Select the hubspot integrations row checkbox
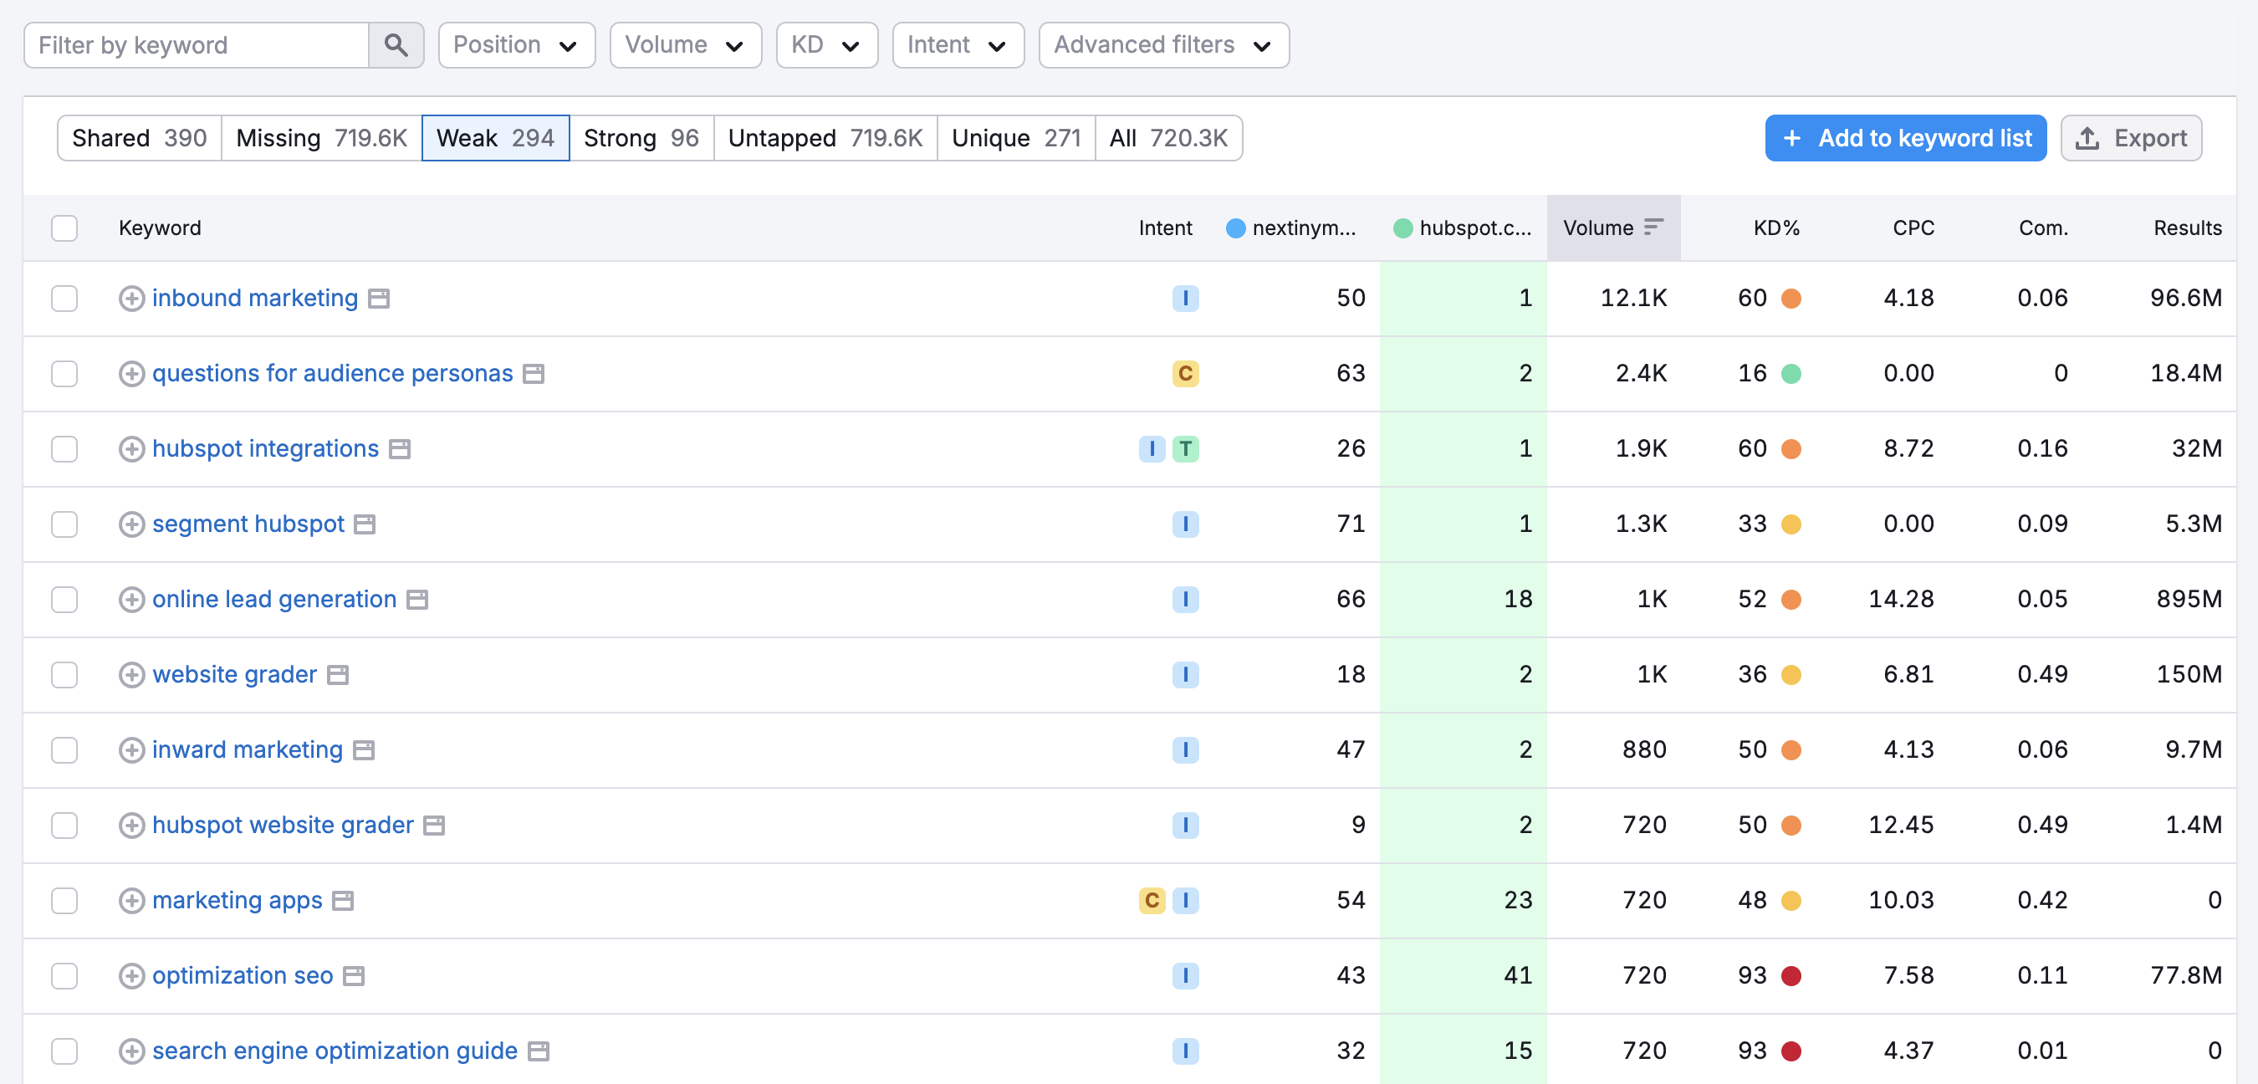Image resolution: width=2258 pixels, height=1084 pixels. tap(64, 449)
